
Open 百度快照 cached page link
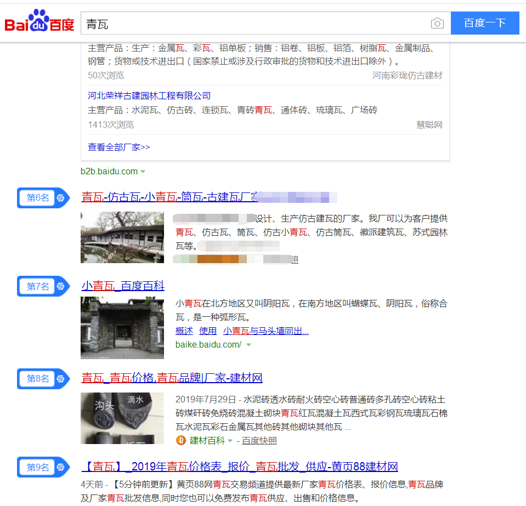tap(259, 441)
